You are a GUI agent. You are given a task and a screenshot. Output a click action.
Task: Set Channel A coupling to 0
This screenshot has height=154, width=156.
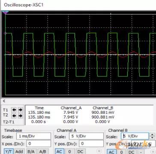point(69,151)
